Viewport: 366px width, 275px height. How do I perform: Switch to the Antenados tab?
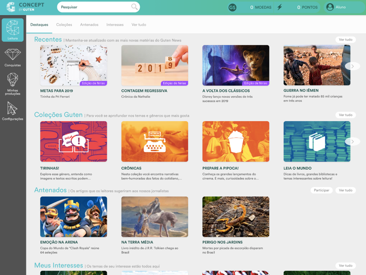89,25
